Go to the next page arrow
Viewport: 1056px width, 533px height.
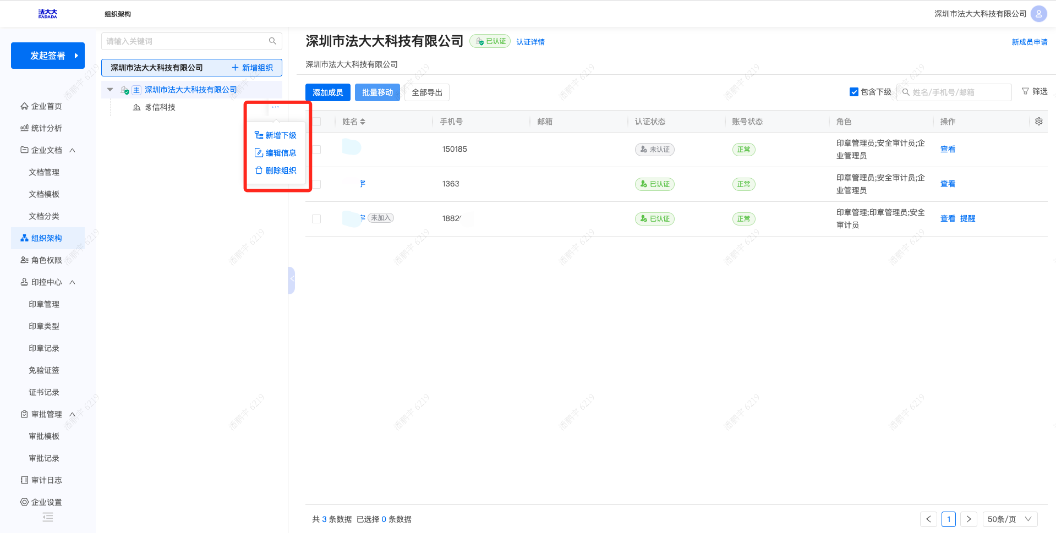click(969, 519)
